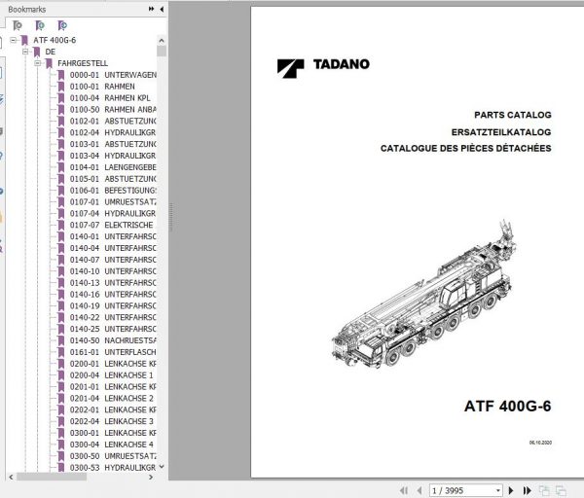
Task: Open bookmark 0161-01 UNTERFLASCH
Action: point(113,352)
